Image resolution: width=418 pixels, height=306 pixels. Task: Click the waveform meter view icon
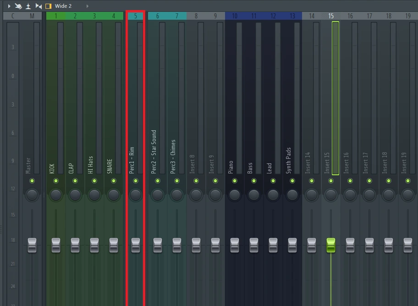tap(28, 6)
